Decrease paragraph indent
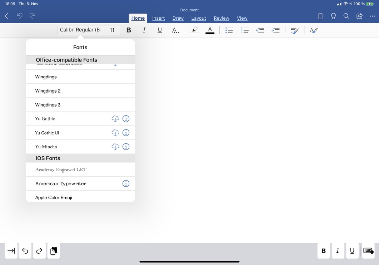 (x=260, y=30)
